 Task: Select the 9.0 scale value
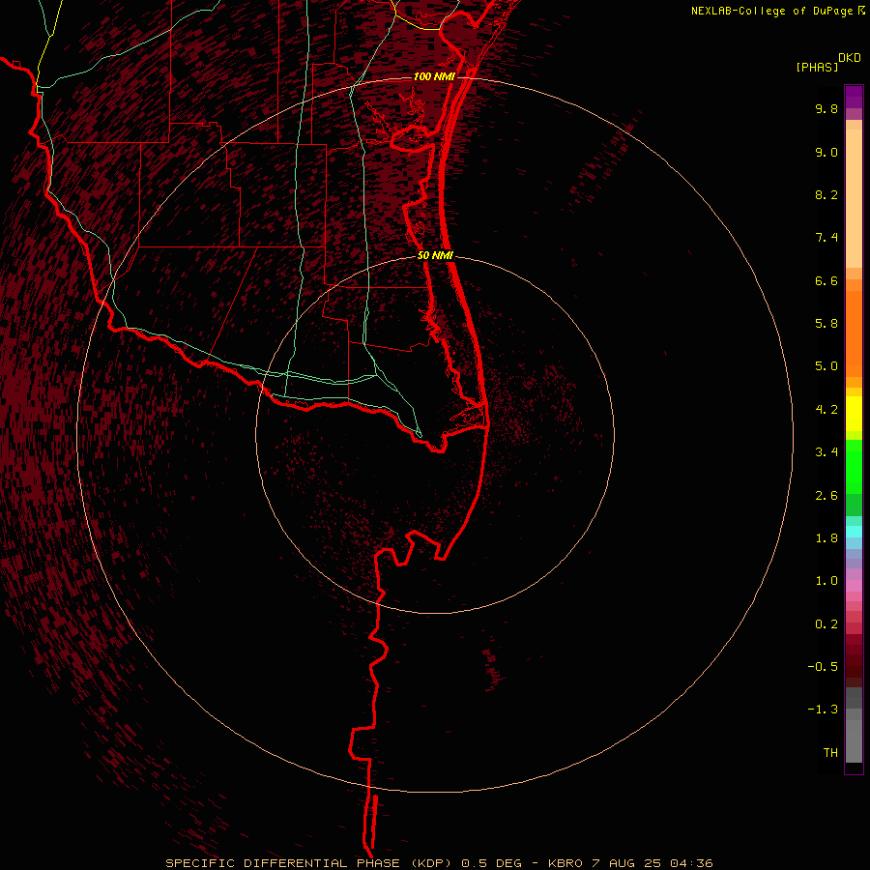(826, 152)
